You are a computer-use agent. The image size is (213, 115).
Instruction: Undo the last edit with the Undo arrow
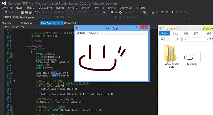pos(36,12)
